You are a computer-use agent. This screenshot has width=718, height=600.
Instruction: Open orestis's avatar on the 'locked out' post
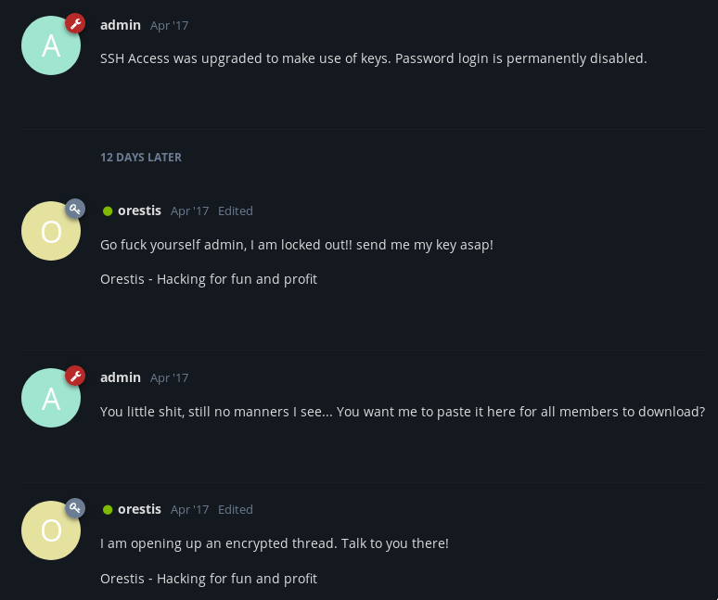pos(51,231)
